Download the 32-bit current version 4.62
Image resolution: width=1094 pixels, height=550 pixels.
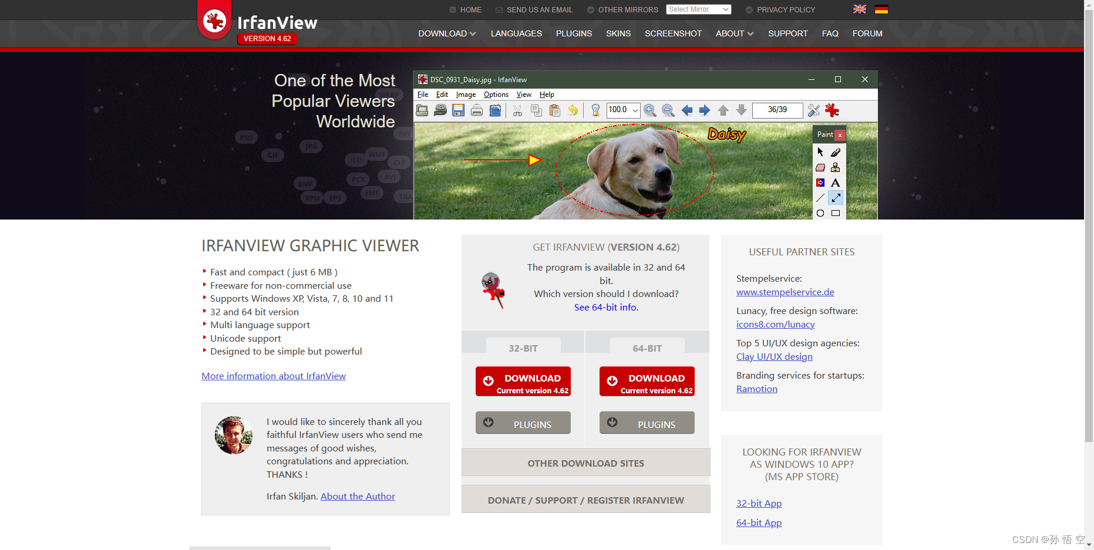pyautogui.click(x=523, y=382)
